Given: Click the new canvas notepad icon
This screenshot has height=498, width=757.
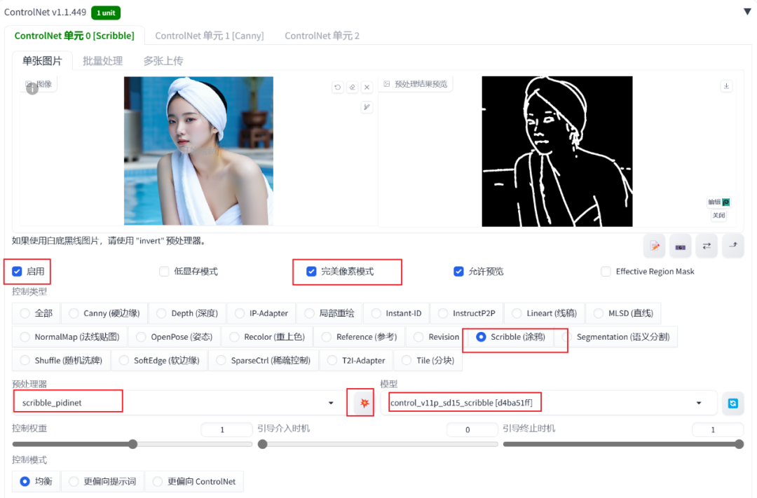Looking at the screenshot, I should pos(655,246).
